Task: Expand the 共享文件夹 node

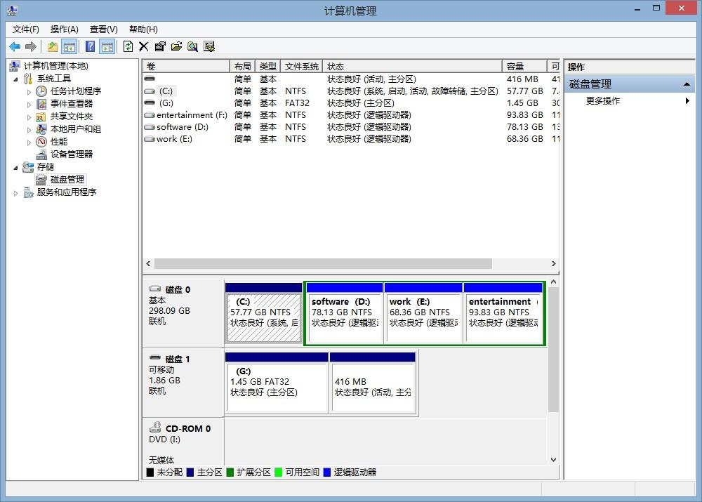Action: [x=29, y=117]
